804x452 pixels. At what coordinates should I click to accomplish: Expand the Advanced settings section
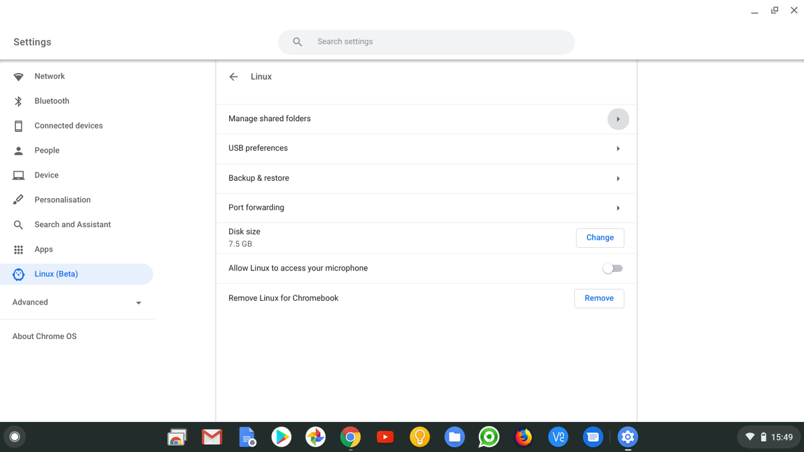tap(77, 302)
